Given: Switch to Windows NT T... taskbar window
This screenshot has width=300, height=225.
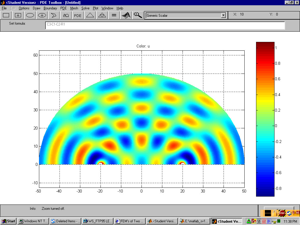Looking at the screenshot, I should click(33, 221).
